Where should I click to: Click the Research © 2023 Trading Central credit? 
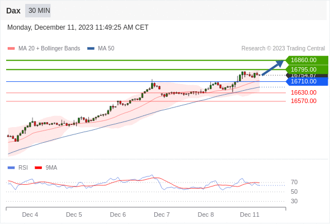[283, 49]
